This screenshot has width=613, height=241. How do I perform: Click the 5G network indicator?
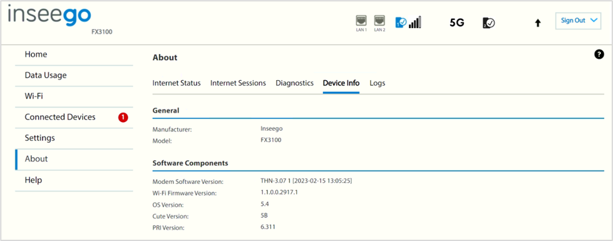(x=456, y=23)
